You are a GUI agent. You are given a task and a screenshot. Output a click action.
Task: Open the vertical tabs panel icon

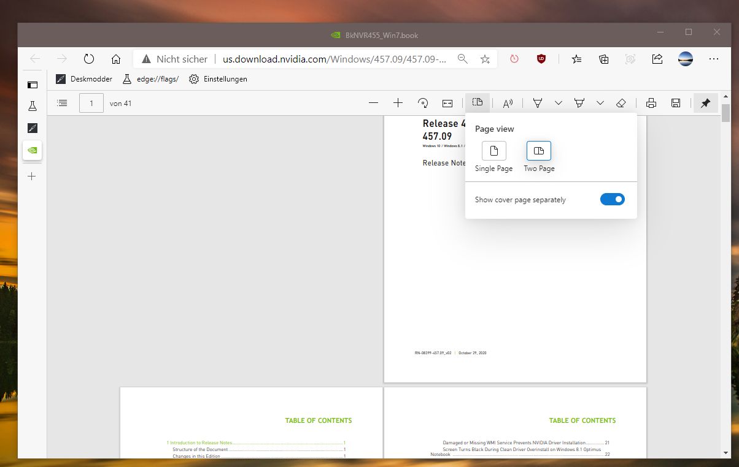pyautogui.click(x=33, y=85)
